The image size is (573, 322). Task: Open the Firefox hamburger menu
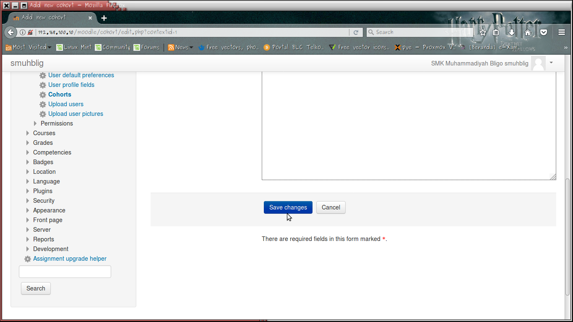(562, 32)
